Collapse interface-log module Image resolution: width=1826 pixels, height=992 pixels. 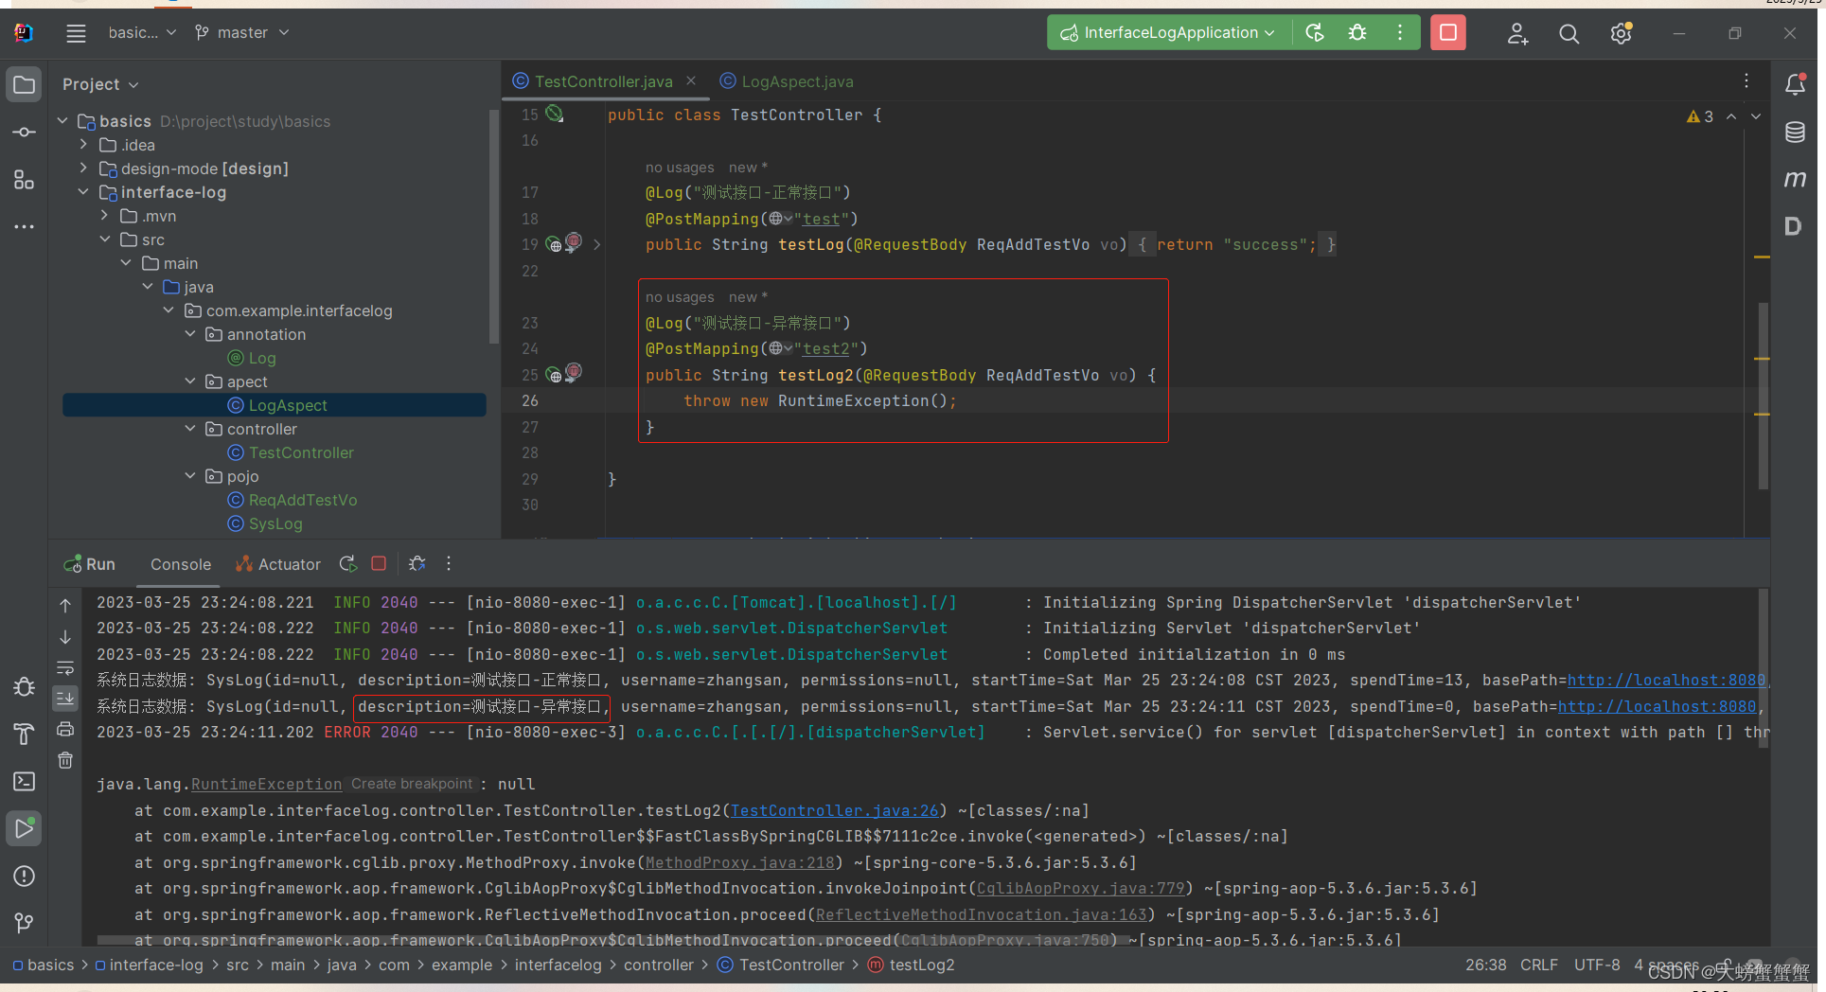pos(84,192)
